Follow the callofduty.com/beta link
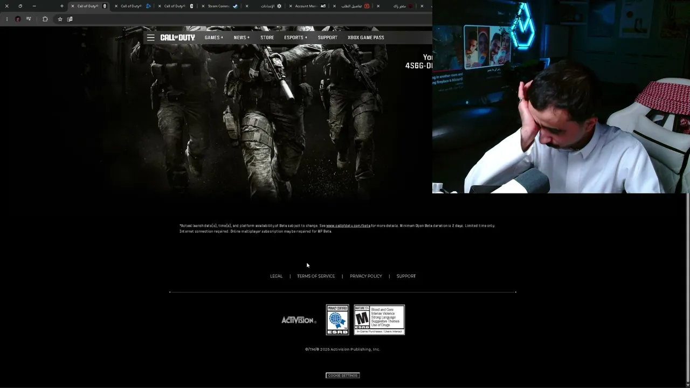Viewport: 690px width, 388px height. (x=348, y=226)
